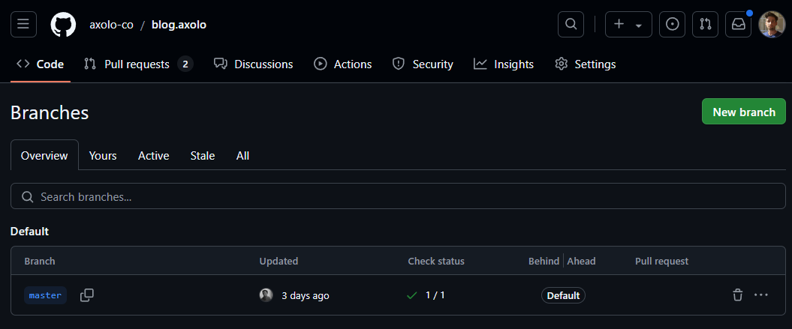Screen dimensions: 792x329
Task: Open the notifications inbox icon
Action: click(738, 25)
